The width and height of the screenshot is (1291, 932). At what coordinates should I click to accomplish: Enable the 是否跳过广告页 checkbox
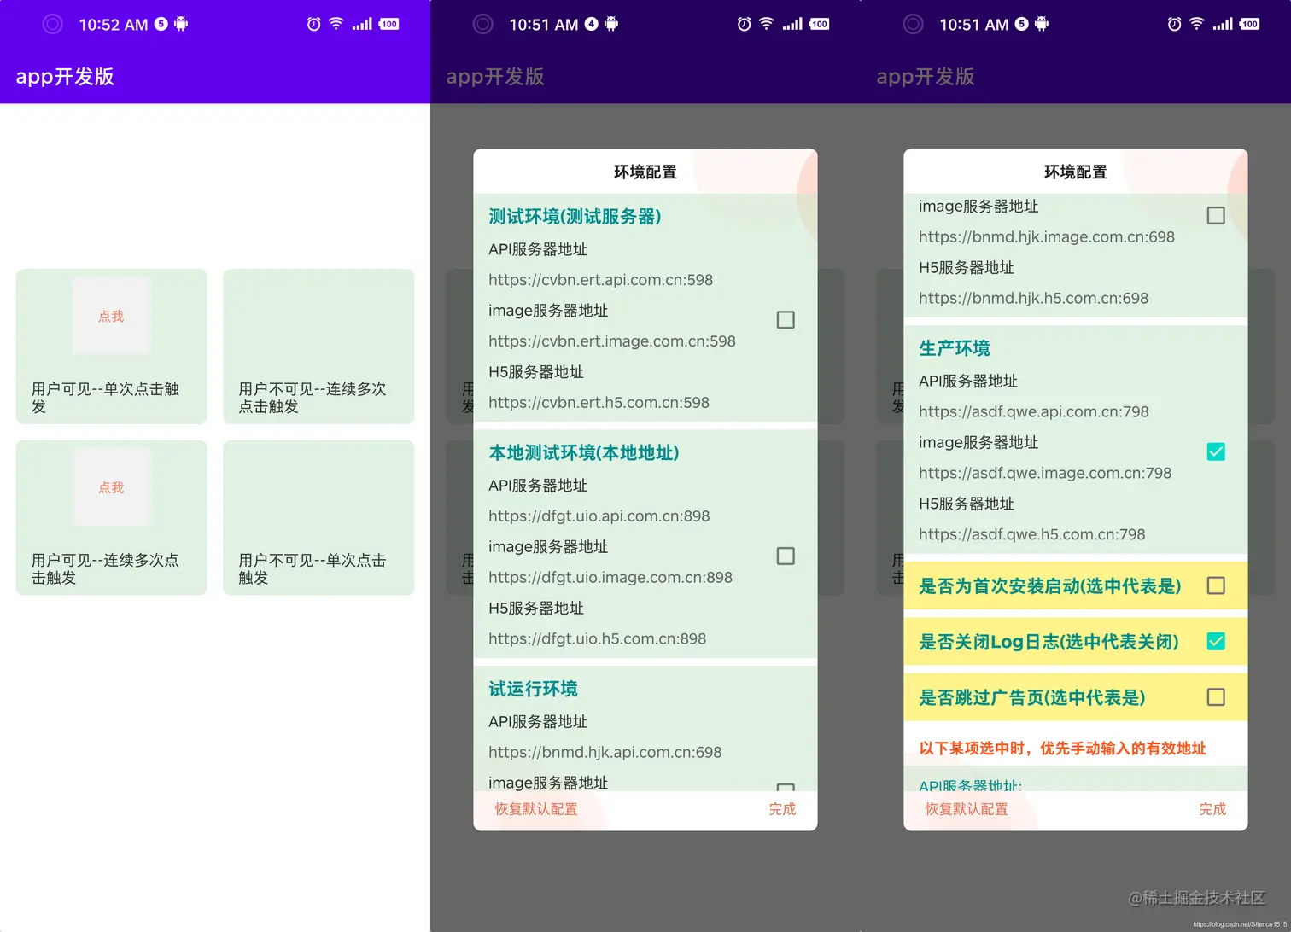(x=1216, y=697)
